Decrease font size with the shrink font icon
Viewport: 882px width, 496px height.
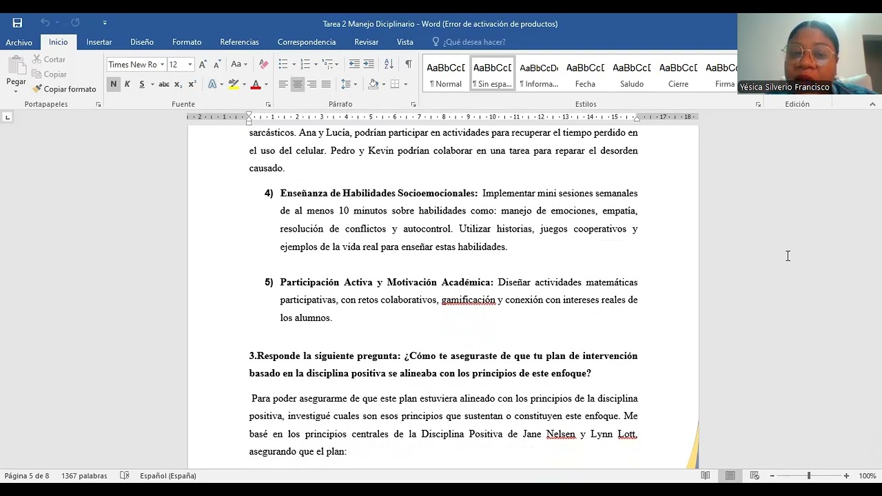pos(217,64)
